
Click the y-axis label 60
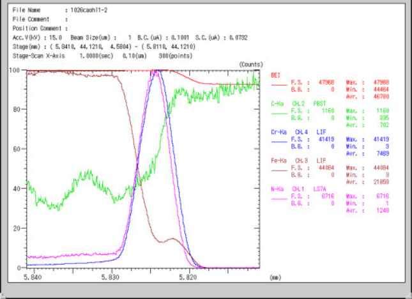pos(17,149)
